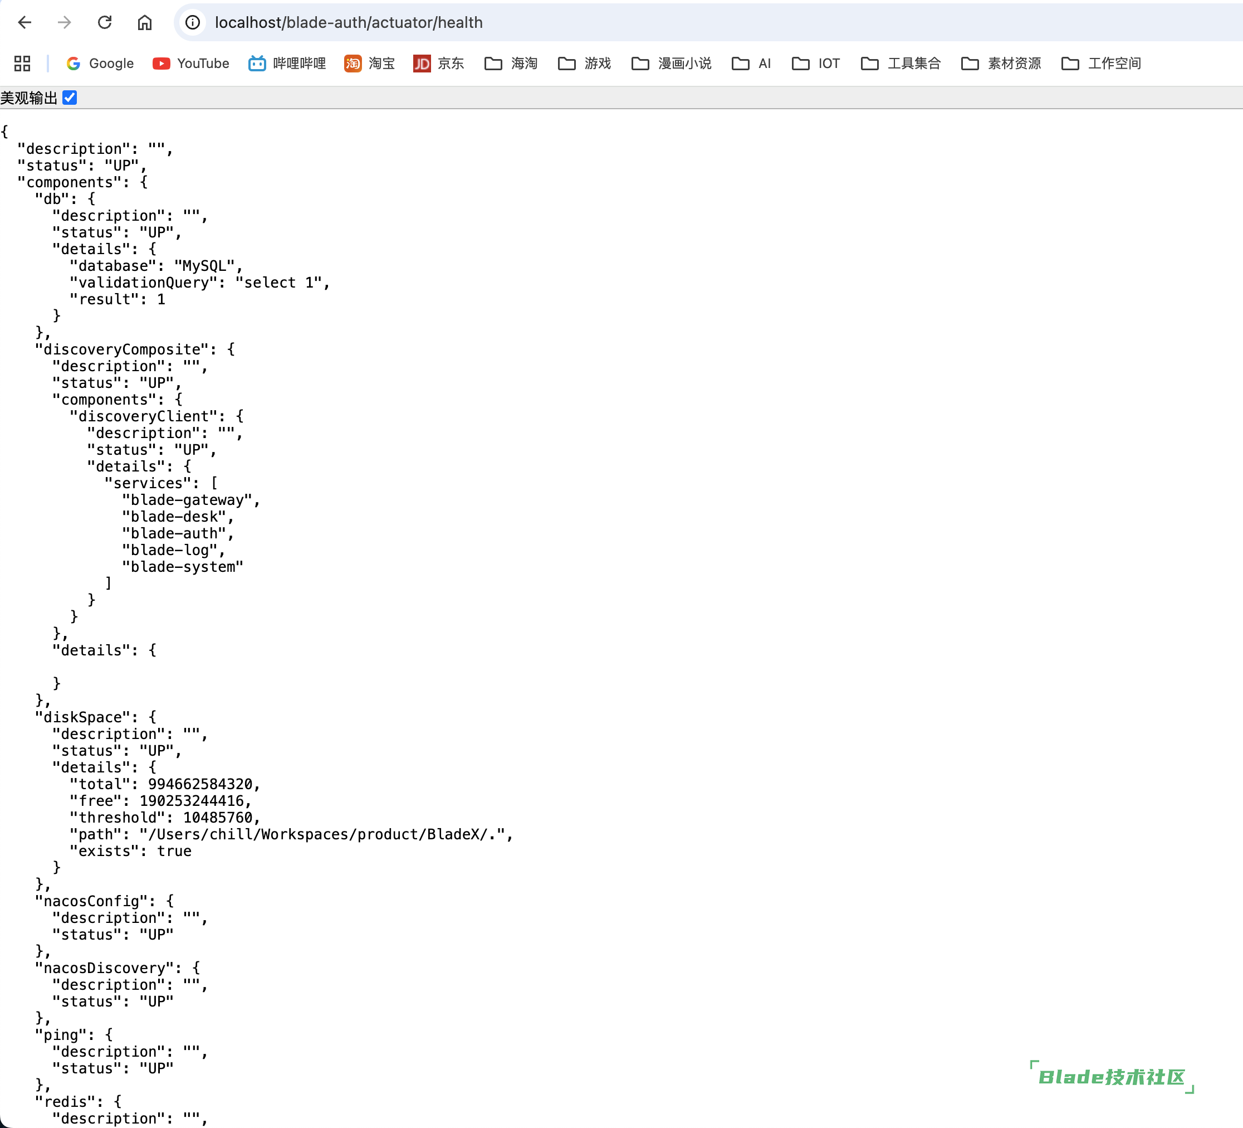Screen dimensions: 1243x1128
Task: Open the browser home page
Action: tap(145, 23)
